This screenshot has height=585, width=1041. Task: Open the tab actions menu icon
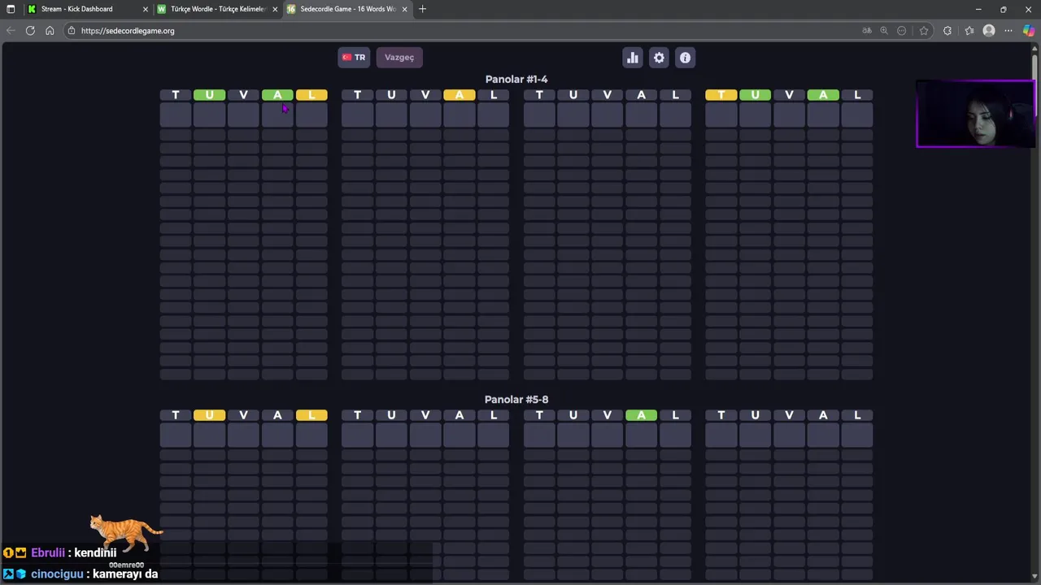(x=11, y=9)
